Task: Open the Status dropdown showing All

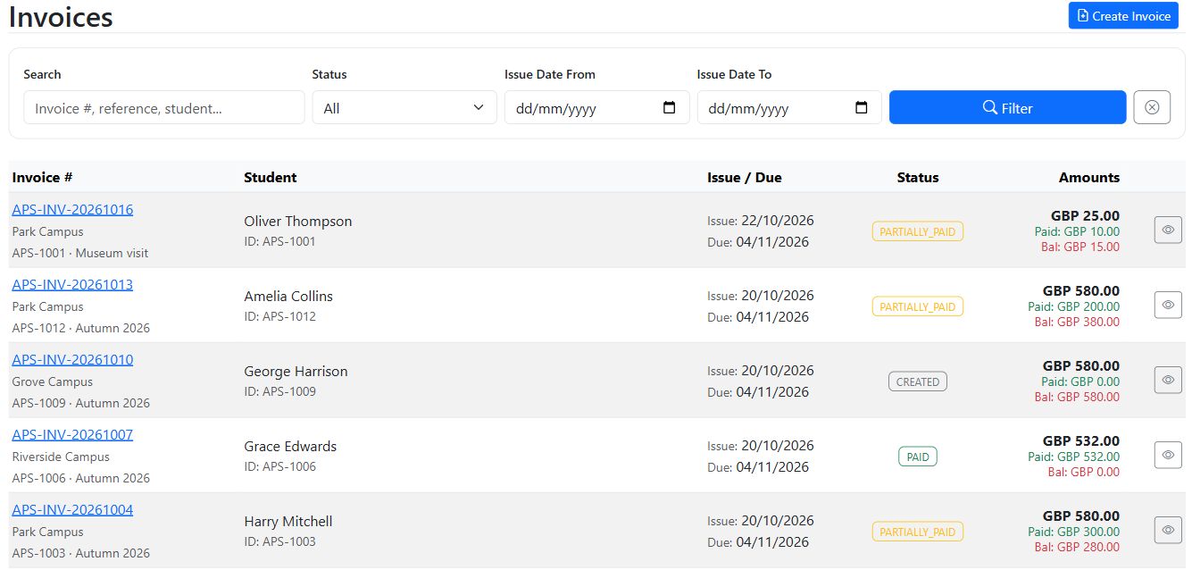Action: (x=404, y=107)
